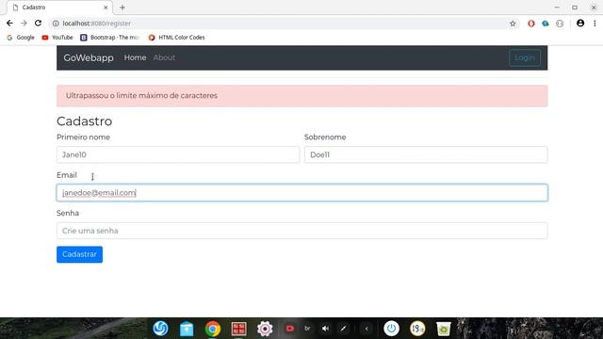Open a new browser tab
Screen dimensions: 603x339
click(x=122, y=8)
